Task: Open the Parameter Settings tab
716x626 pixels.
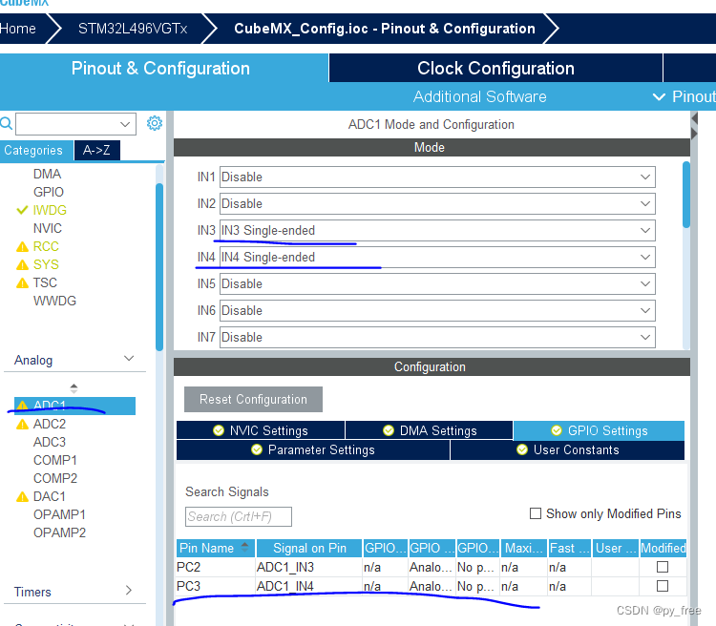Action: [313, 450]
